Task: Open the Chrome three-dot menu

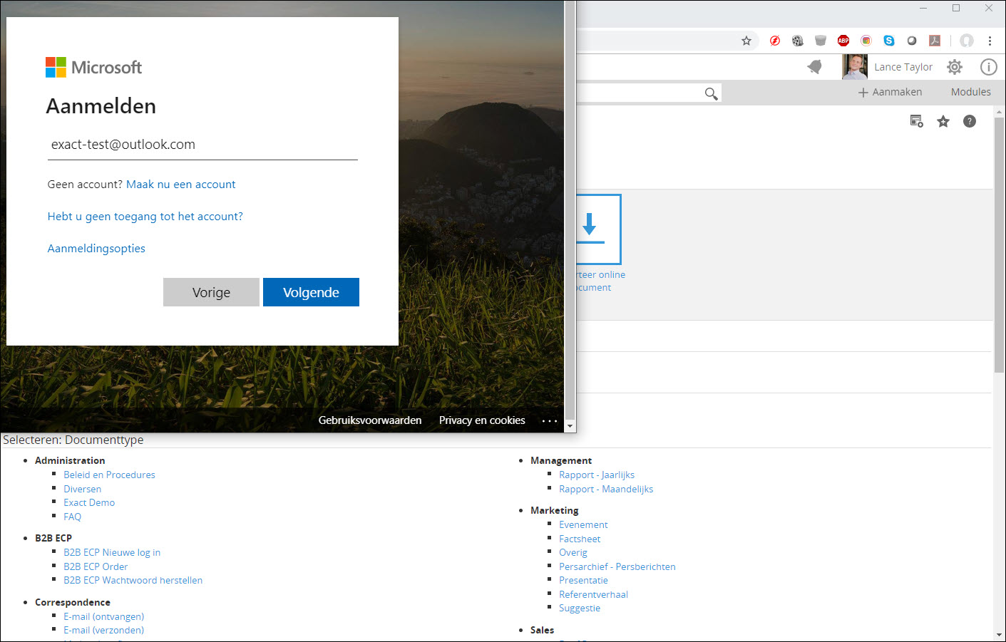Action: click(x=990, y=41)
